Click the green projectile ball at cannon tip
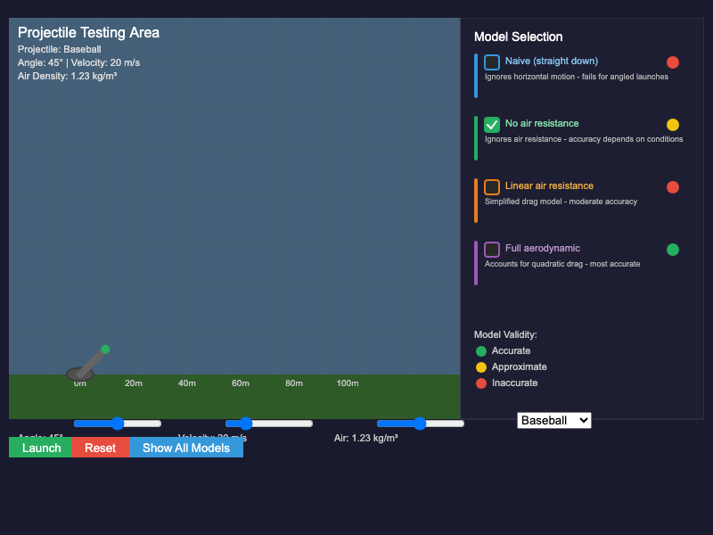The width and height of the screenshot is (713, 535). click(105, 350)
